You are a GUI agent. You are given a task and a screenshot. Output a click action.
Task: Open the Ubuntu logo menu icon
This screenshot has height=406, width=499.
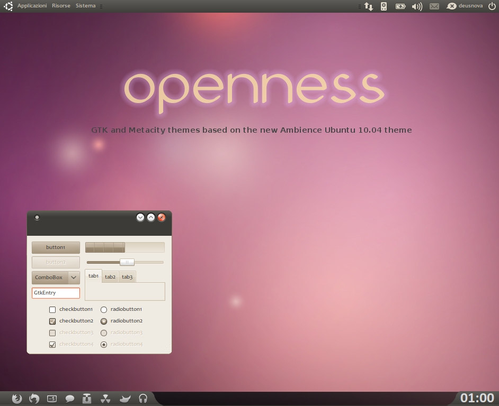point(8,6)
